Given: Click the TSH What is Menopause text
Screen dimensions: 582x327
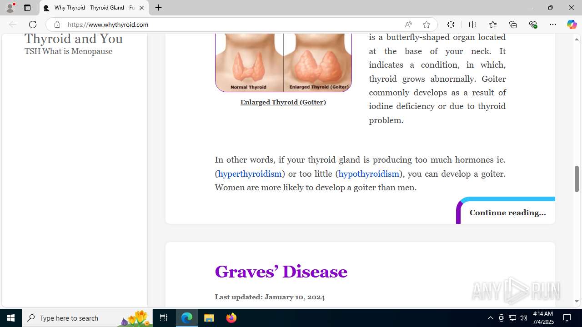Looking at the screenshot, I should (x=69, y=51).
